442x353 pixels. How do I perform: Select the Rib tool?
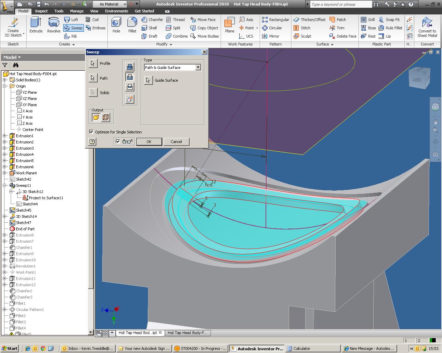pyautogui.click(x=71, y=36)
